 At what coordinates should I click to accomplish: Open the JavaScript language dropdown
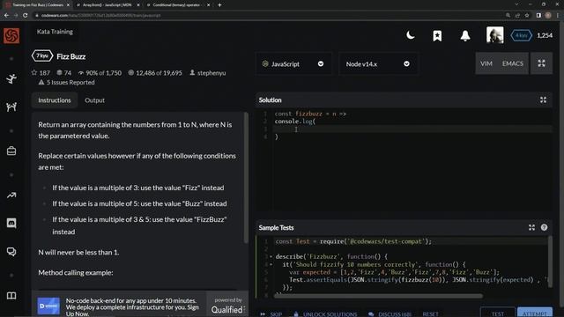tap(293, 64)
